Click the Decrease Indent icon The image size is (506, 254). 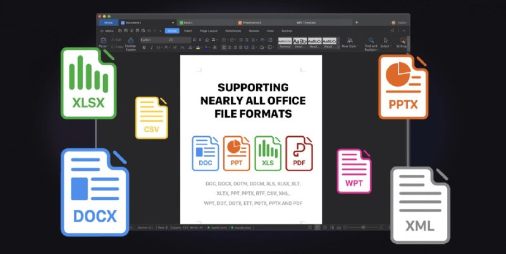[x=241, y=40]
